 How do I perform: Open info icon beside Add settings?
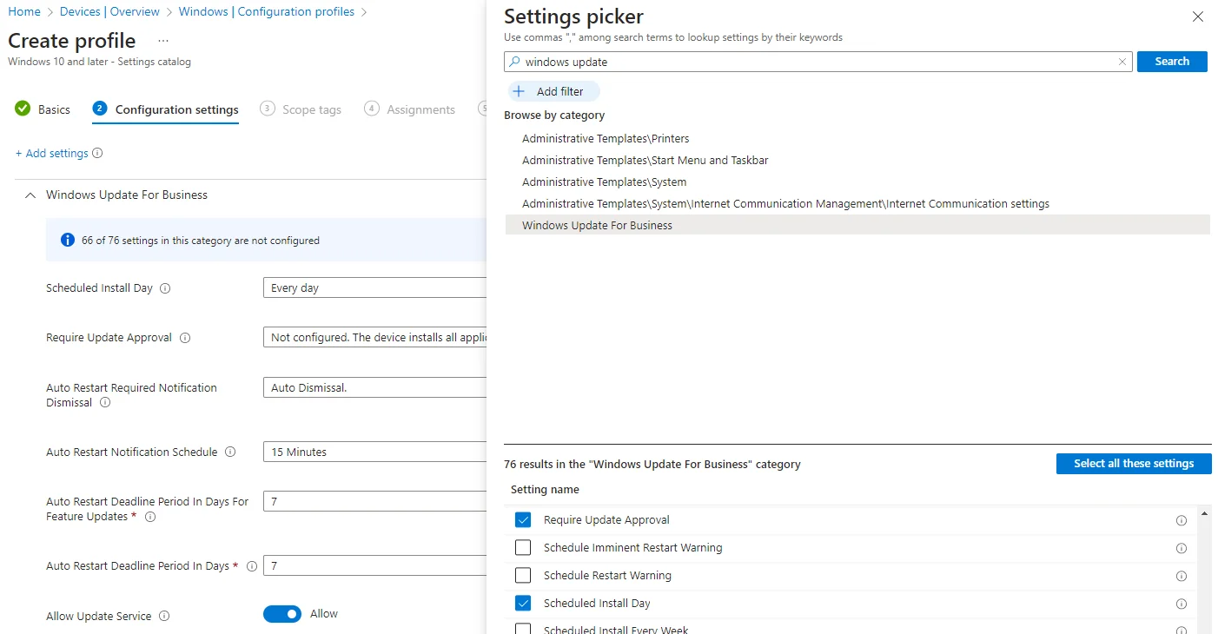click(x=97, y=154)
